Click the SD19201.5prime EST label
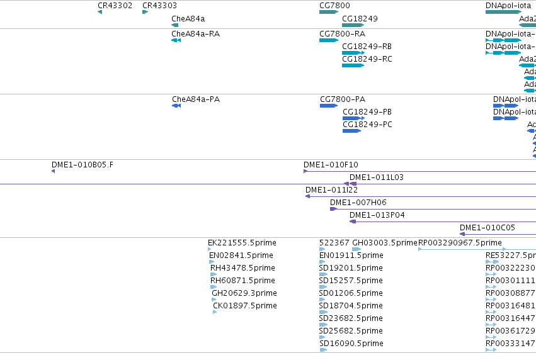The width and height of the screenshot is (536, 353). [x=351, y=268]
